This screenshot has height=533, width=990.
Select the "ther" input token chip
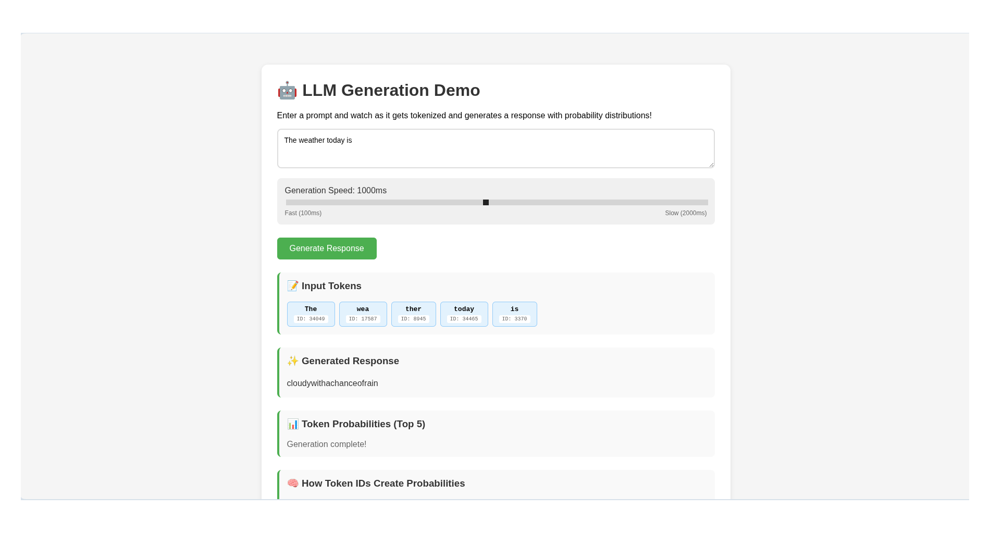pos(413,314)
